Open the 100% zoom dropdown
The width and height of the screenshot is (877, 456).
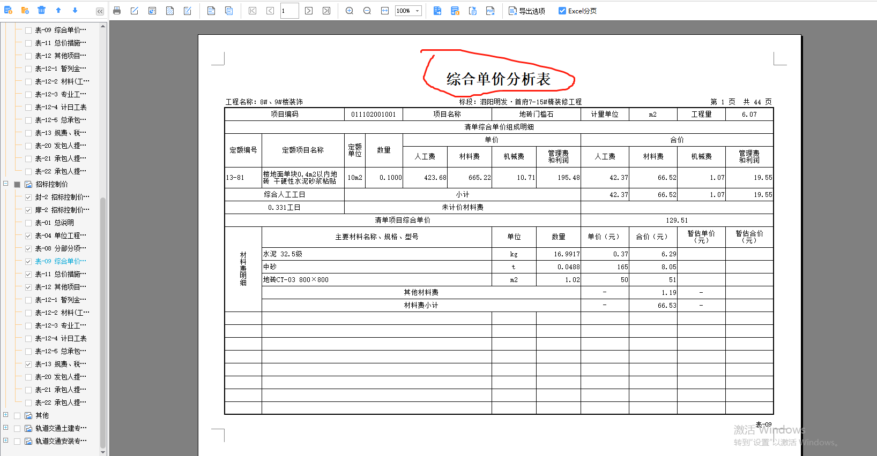point(417,11)
